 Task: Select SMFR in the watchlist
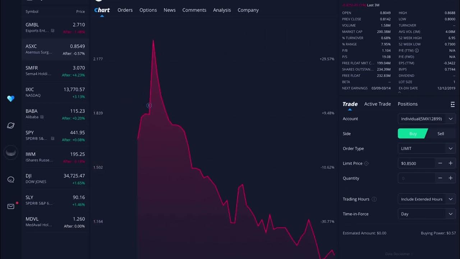55,71
